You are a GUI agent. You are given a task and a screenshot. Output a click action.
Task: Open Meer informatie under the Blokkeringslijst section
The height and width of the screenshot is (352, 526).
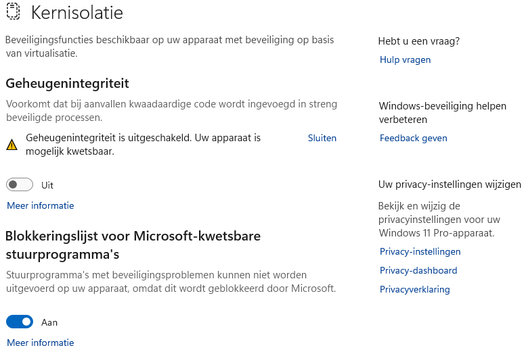40,343
